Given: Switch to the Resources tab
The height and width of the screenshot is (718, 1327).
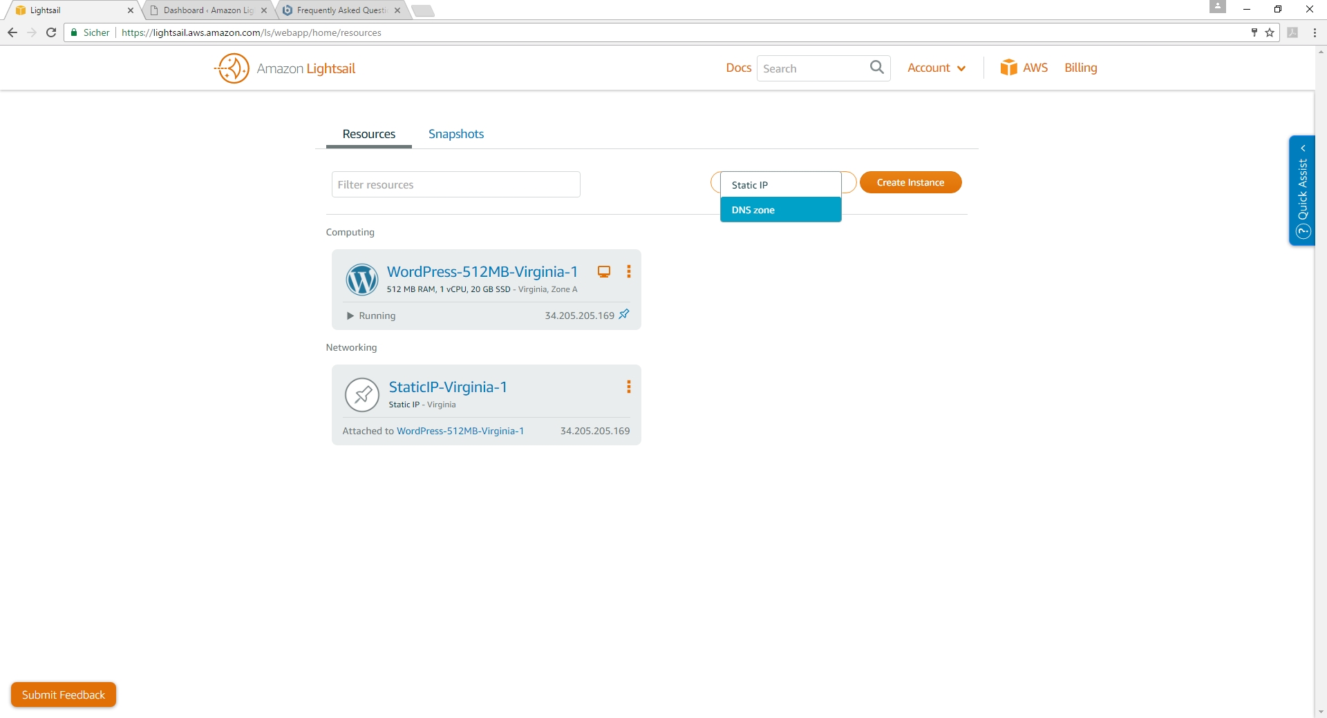Looking at the screenshot, I should (x=369, y=134).
